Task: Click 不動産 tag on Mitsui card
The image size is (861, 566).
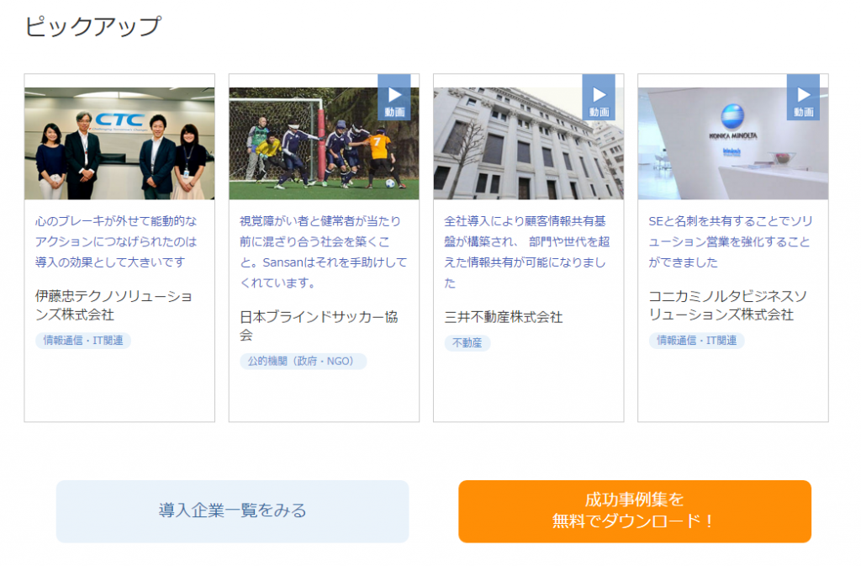Action: pos(467,343)
